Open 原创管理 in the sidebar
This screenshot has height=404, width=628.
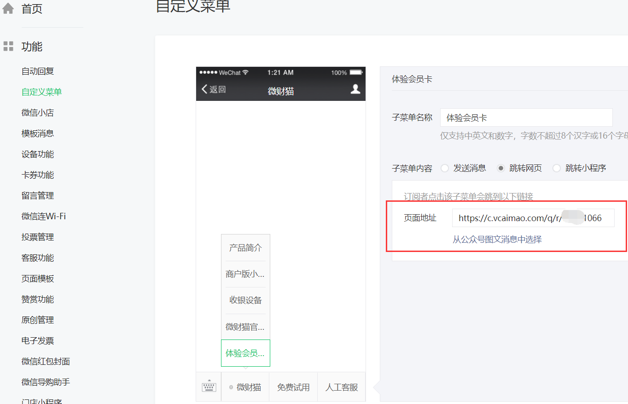(38, 320)
